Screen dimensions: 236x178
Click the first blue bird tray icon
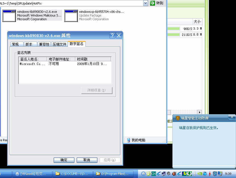tap(159, 174)
